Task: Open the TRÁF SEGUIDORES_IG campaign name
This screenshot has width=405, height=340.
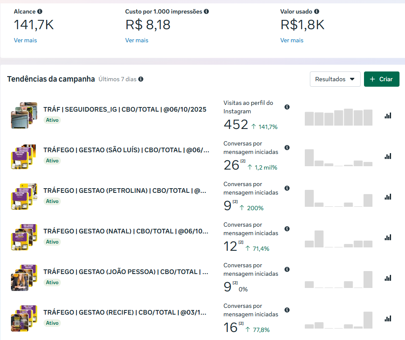Action: [125, 110]
